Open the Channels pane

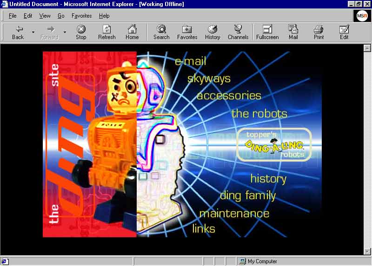pos(238,32)
